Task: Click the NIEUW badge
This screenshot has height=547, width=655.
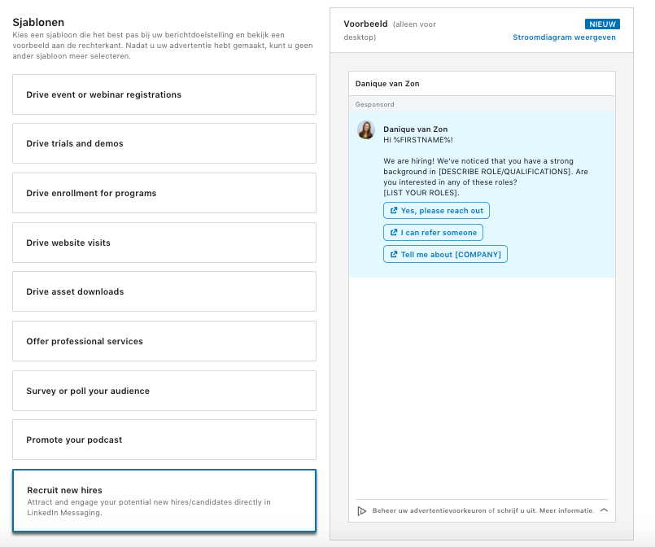Action: click(x=602, y=24)
